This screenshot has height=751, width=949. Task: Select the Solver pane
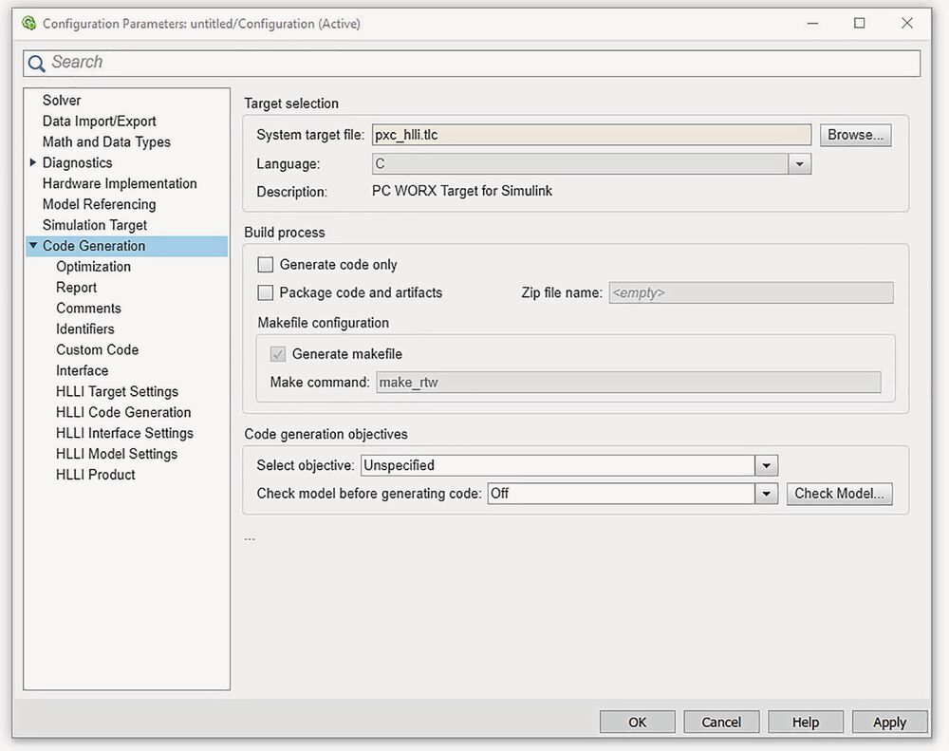pyautogui.click(x=61, y=100)
